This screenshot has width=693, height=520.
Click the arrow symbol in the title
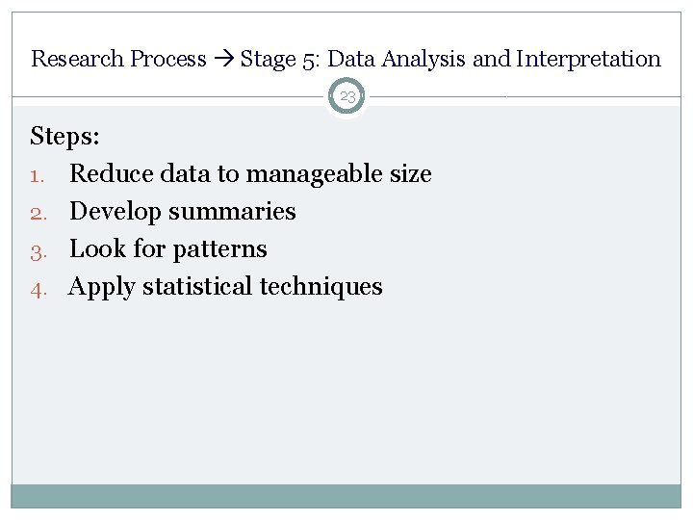tap(223, 59)
